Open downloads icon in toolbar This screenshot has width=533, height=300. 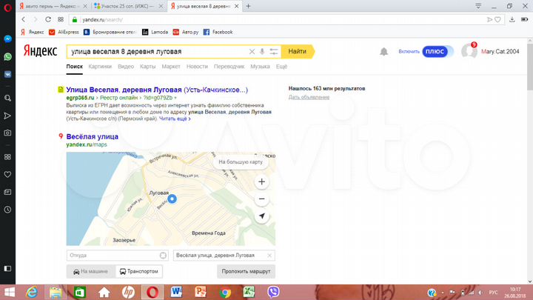point(512,20)
